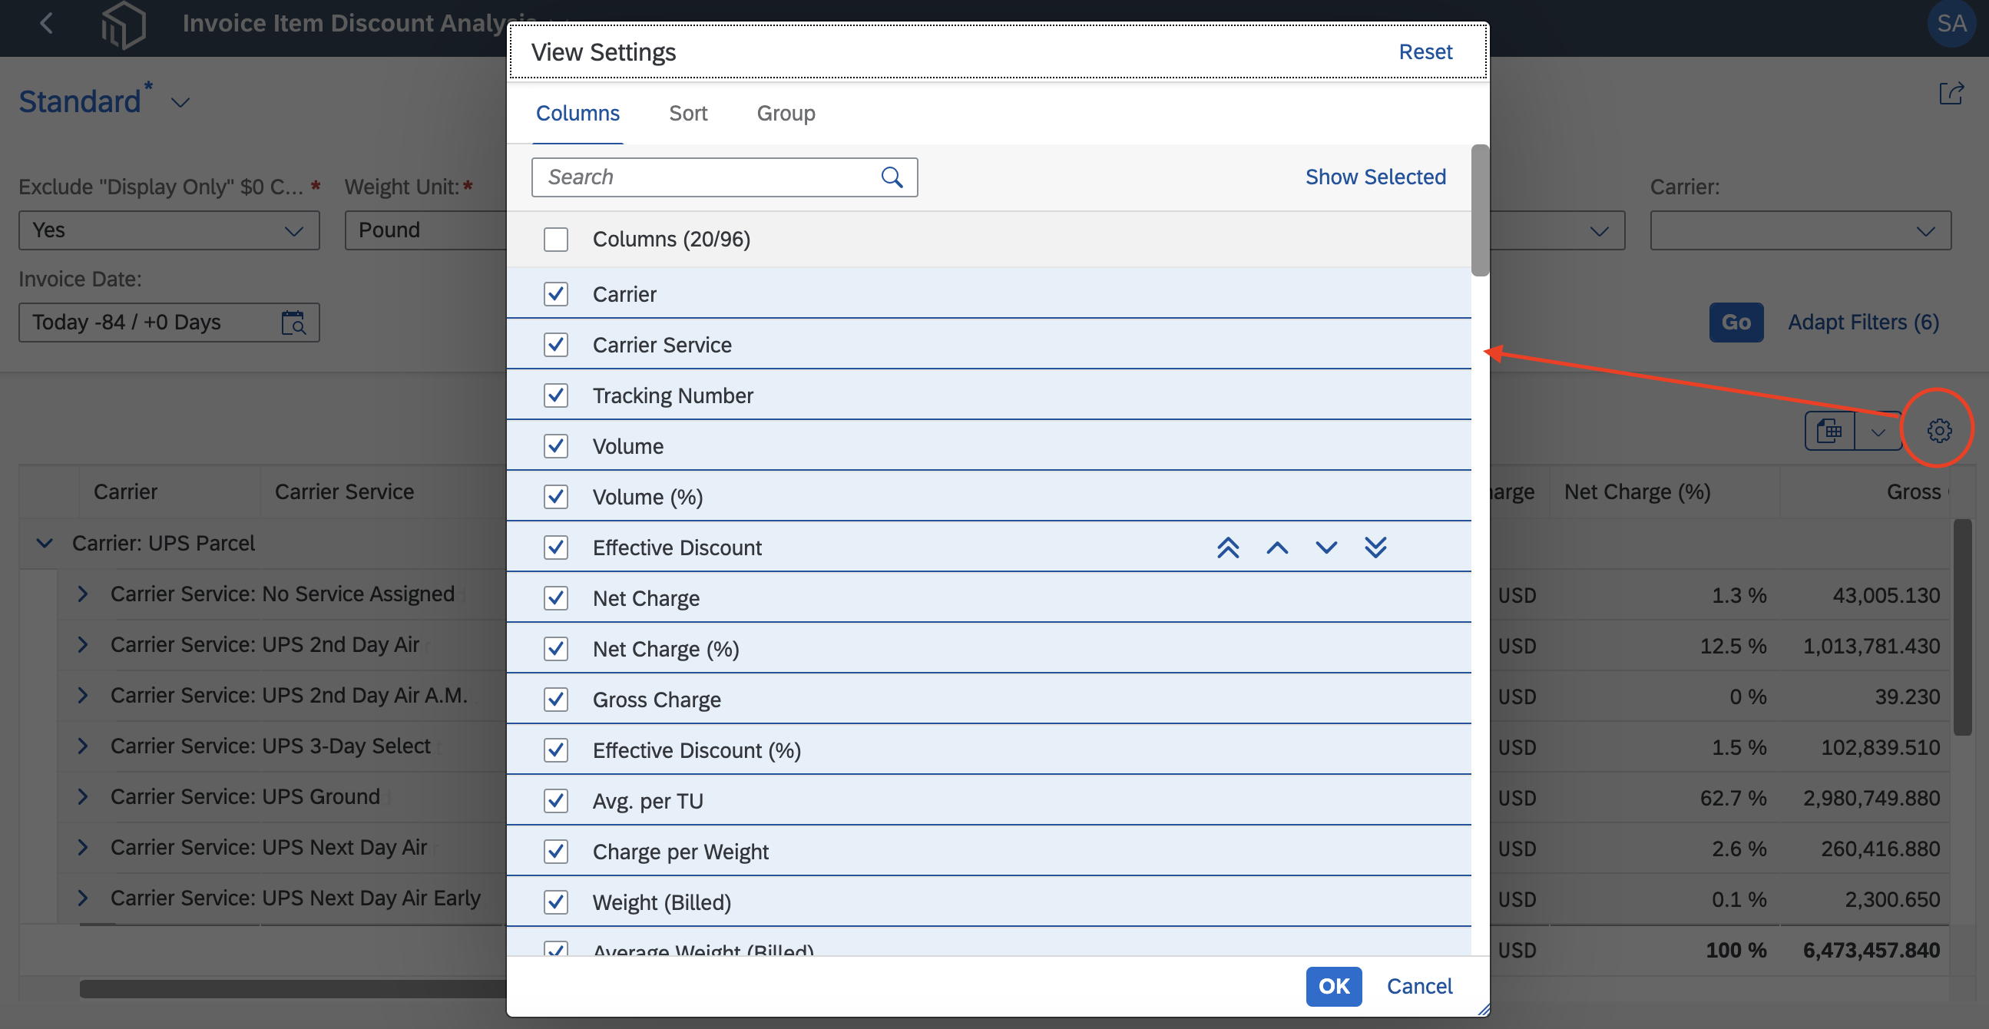Screen dimensions: 1989x1029
Task: Uncheck the Charge per Weight checkbox
Action: pos(556,852)
